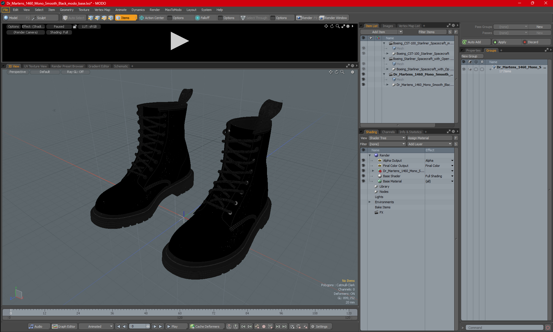The height and width of the screenshot is (332, 553).
Task: Open the Render Window
Action: pyautogui.click(x=333, y=18)
